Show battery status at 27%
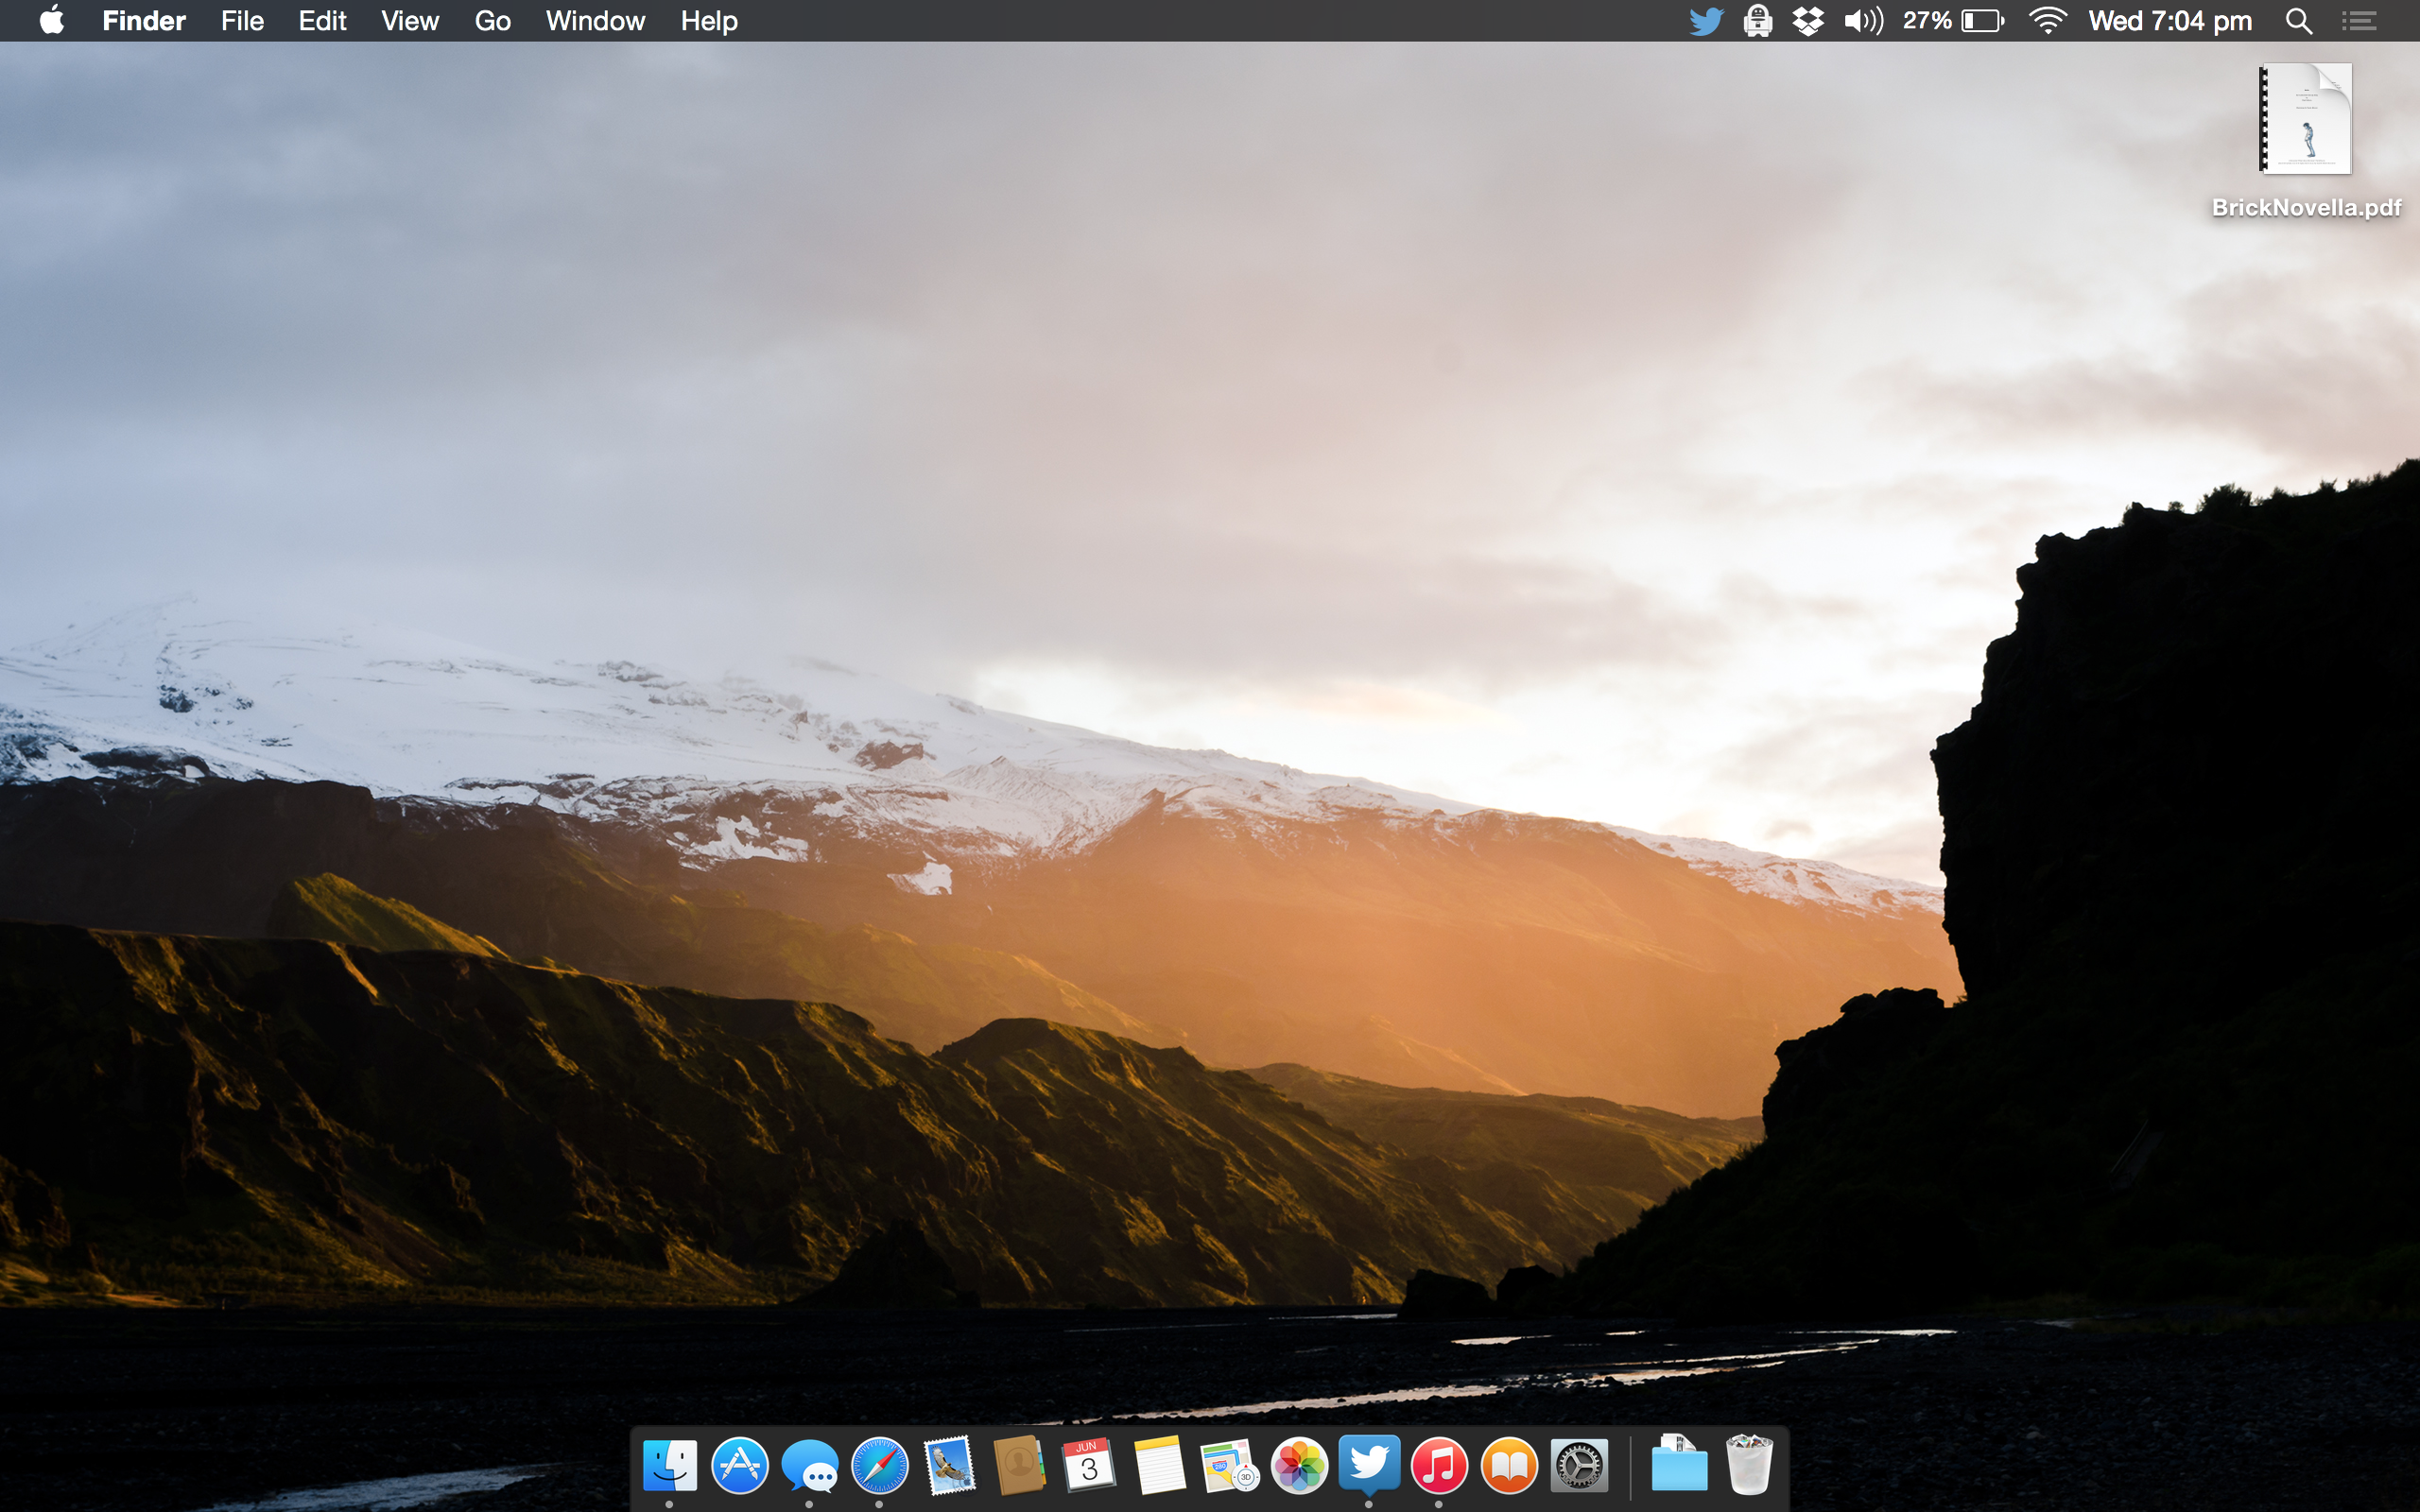This screenshot has height=1512, width=2420. (1953, 20)
